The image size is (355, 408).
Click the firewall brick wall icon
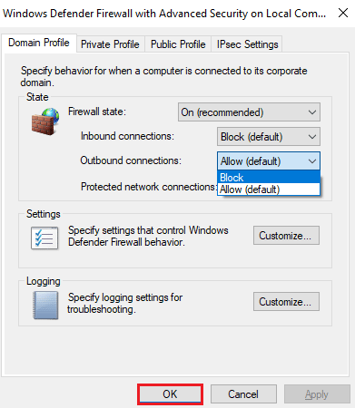click(45, 121)
